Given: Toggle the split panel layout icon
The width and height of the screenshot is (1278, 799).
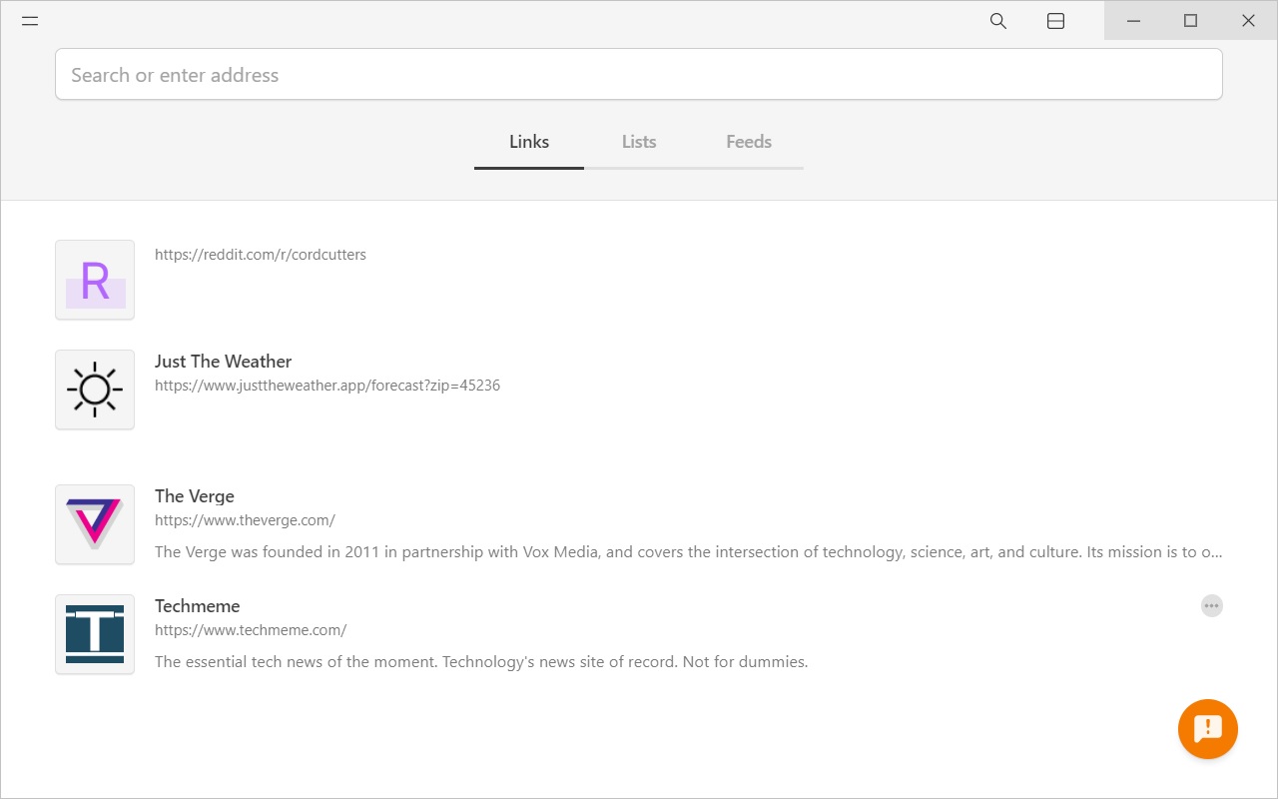Looking at the screenshot, I should (x=1055, y=21).
